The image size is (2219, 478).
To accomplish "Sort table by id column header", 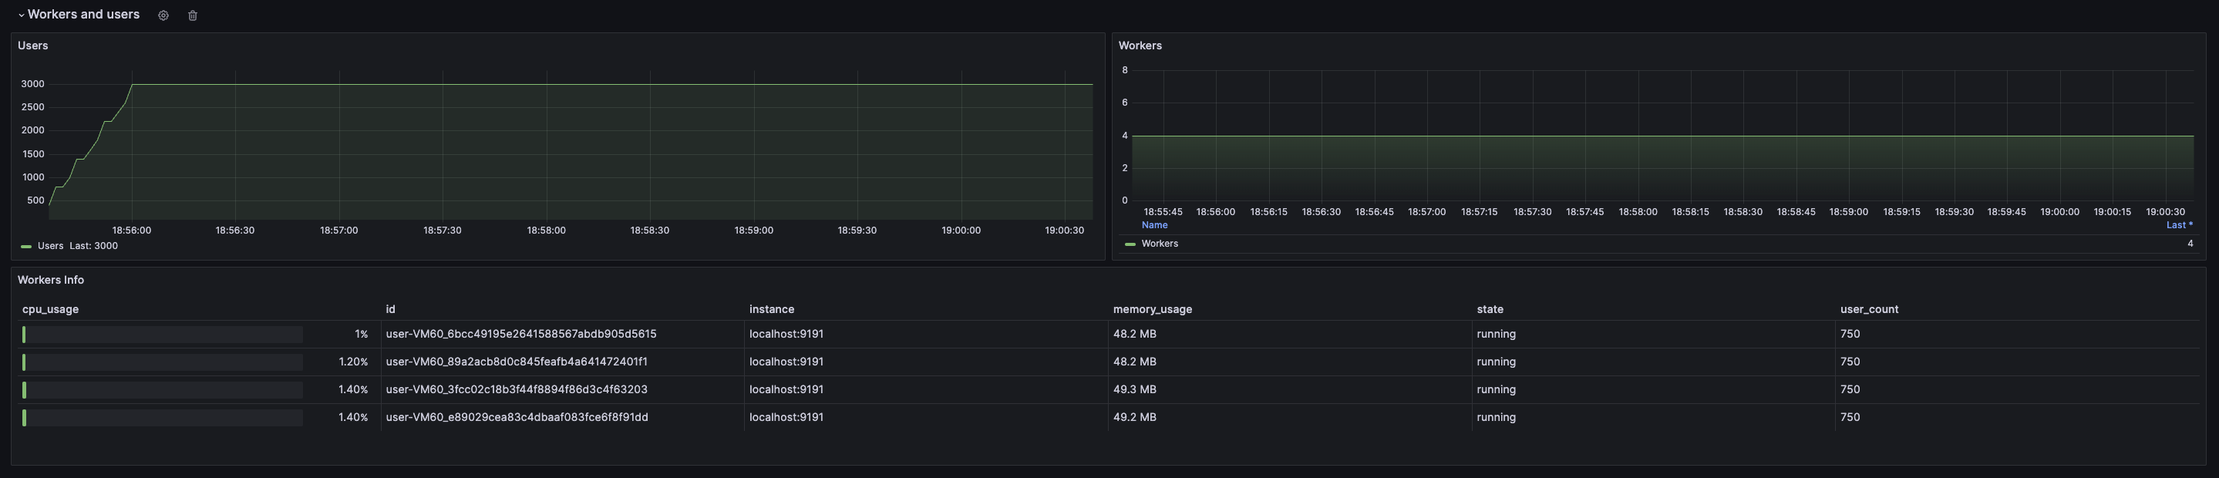I will pos(390,309).
